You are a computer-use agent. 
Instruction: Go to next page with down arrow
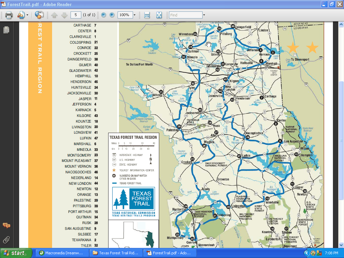point(64,15)
